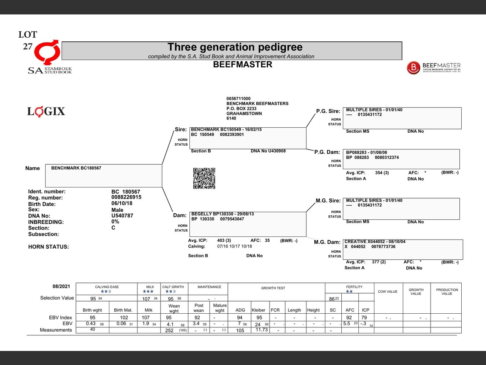Click the LOGIX logo
The image size is (486, 365).
pos(46,111)
